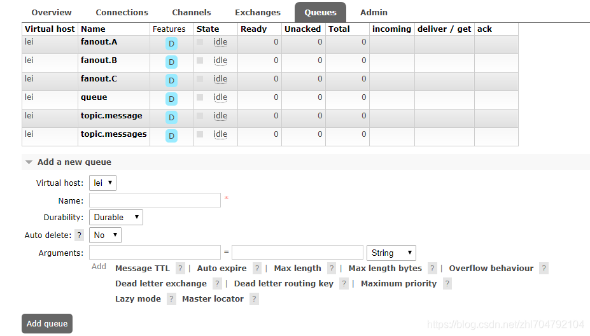Open help icon next to Max length
This screenshot has height=336, width=590.
point(332,269)
